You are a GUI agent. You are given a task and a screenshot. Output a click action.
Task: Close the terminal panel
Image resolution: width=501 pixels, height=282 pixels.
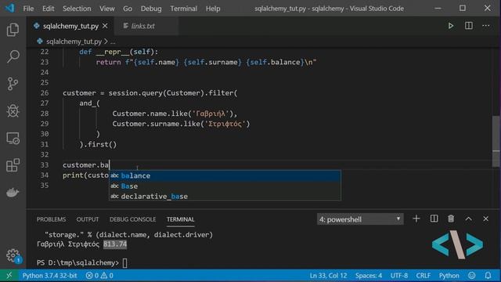coord(485,219)
